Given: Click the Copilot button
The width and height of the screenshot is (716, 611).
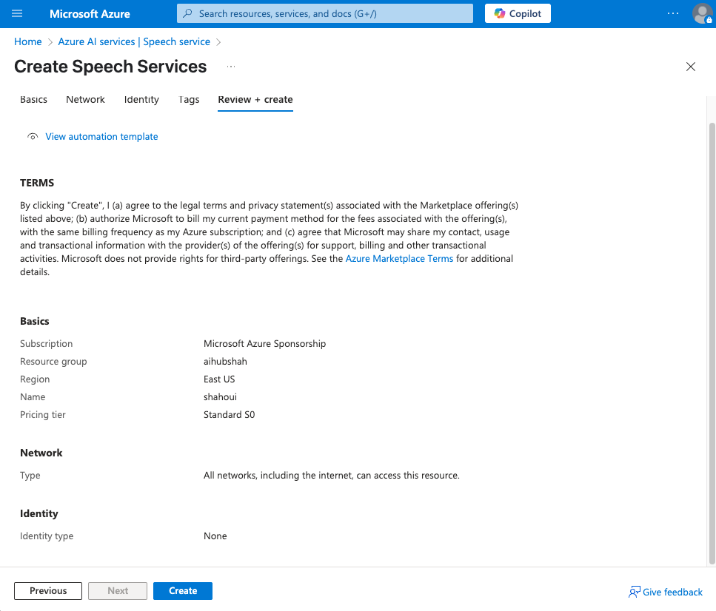Looking at the screenshot, I should point(518,13).
